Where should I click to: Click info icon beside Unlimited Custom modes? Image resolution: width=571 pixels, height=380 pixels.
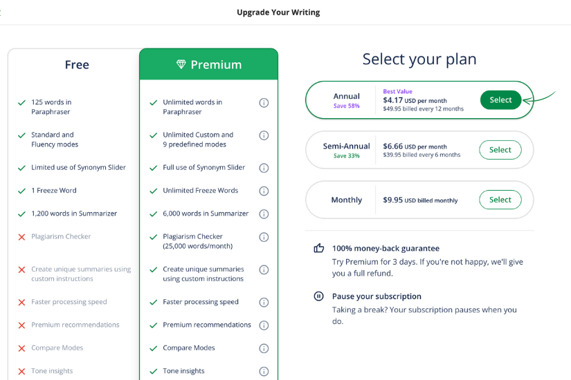(x=264, y=135)
